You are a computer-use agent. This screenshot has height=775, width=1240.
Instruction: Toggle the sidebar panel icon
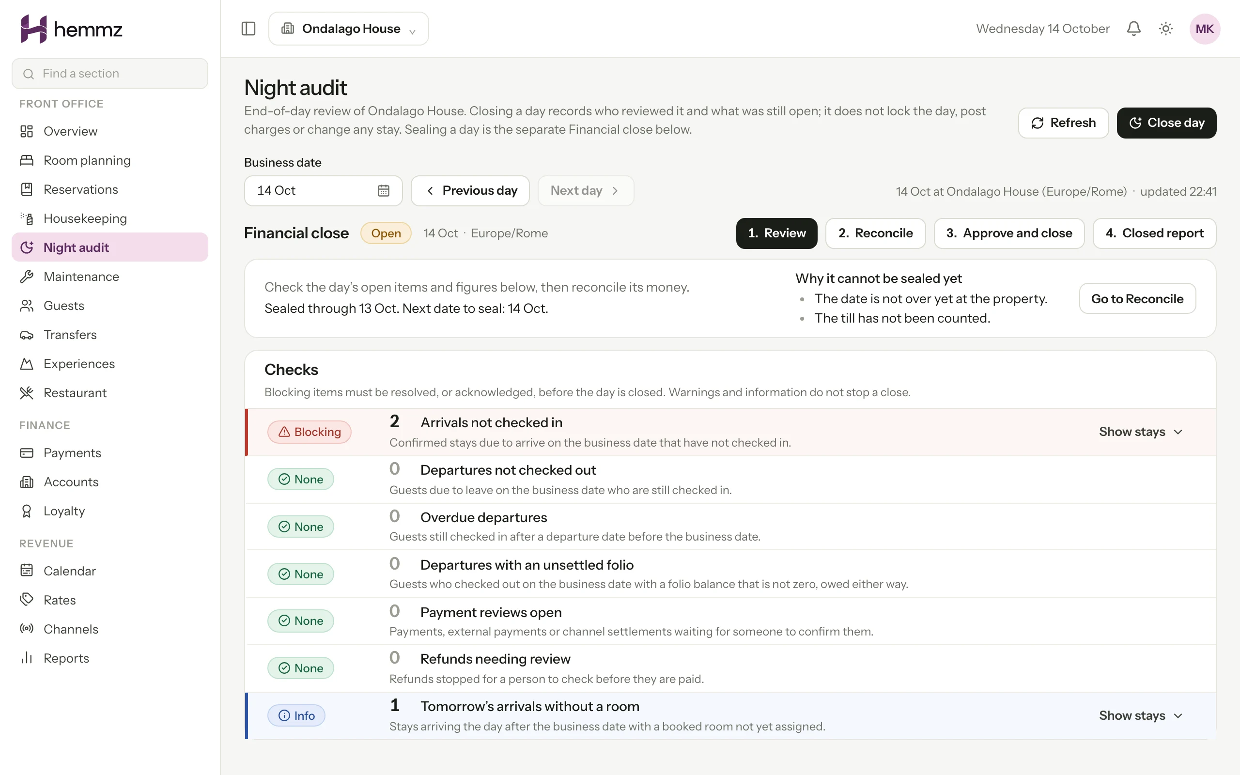tap(248, 29)
